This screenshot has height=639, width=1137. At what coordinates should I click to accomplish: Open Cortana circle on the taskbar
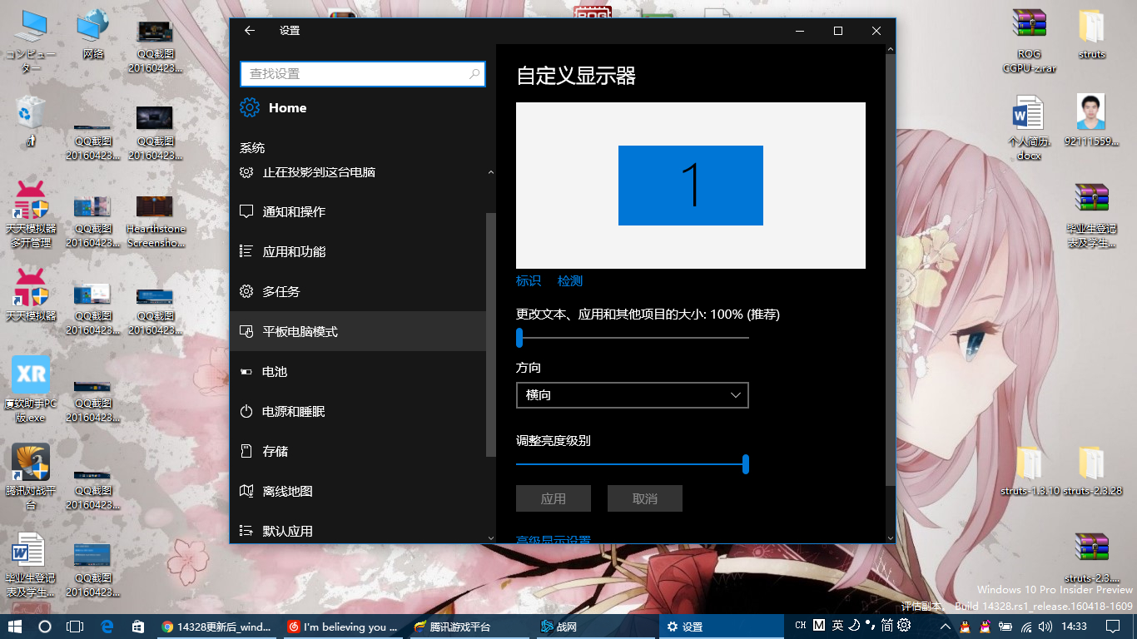click(x=45, y=627)
